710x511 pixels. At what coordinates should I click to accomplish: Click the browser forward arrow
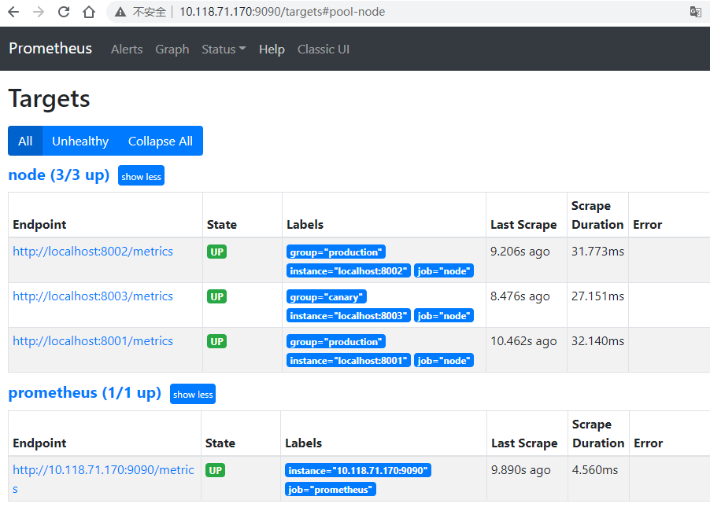39,12
